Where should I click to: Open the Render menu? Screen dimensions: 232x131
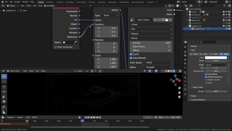point(17,2)
